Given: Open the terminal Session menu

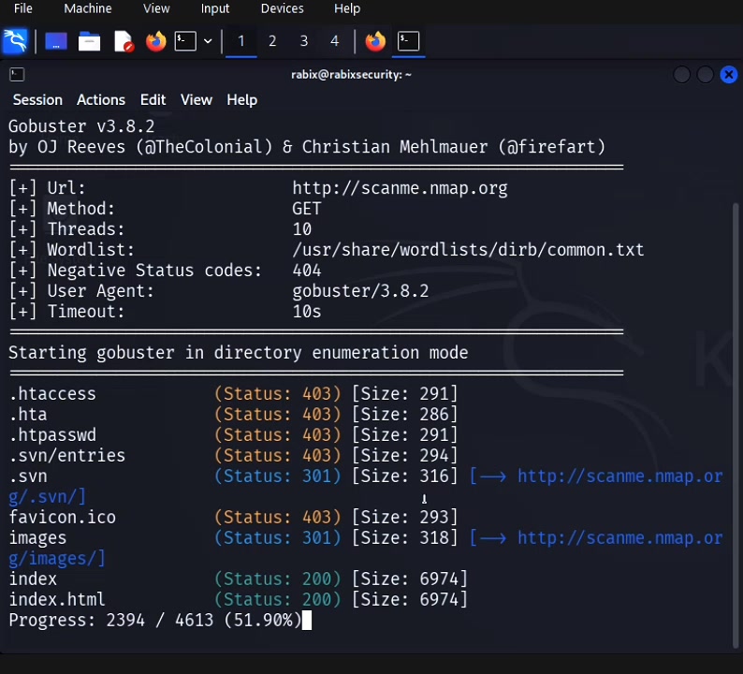Looking at the screenshot, I should point(37,100).
